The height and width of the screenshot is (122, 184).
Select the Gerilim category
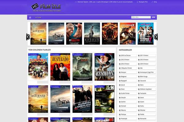click(128, 102)
